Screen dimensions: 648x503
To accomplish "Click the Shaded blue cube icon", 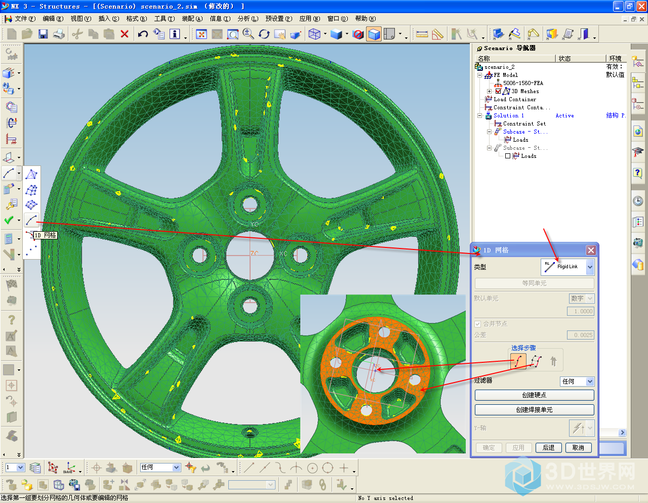I will [336, 34].
